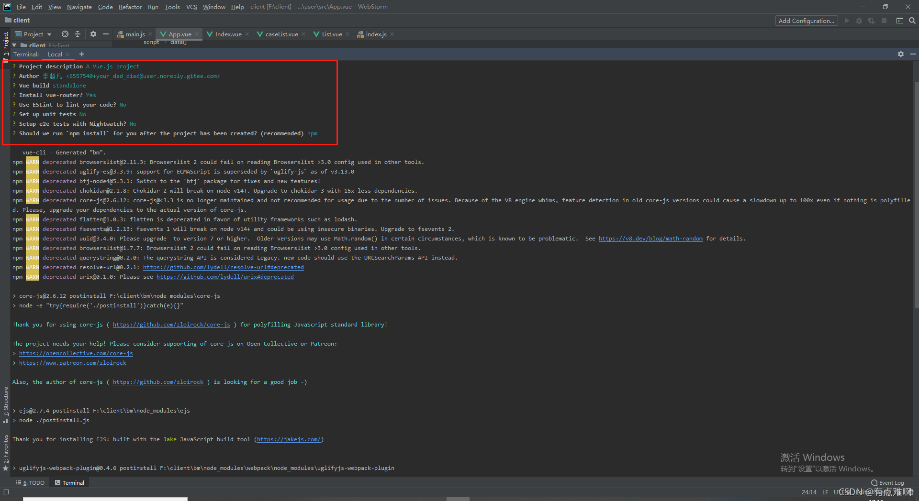This screenshot has height=501, width=919.
Task: Open the Help menu
Action: point(237,7)
